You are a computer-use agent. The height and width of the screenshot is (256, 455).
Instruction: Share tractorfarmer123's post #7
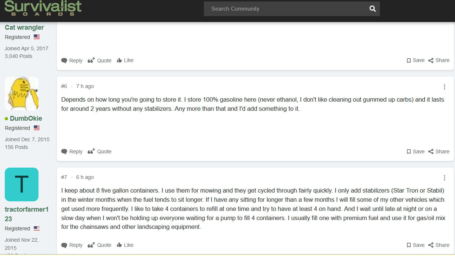pyautogui.click(x=439, y=245)
